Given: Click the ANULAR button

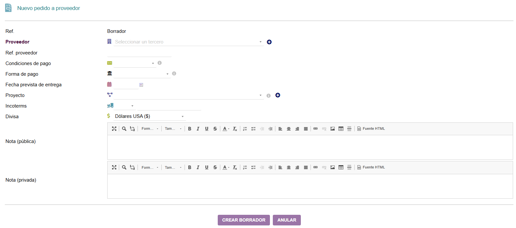Looking at the screenshot, I should (287, 220).
